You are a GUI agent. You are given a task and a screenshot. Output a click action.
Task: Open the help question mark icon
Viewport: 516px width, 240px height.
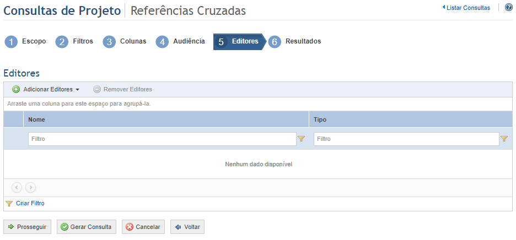click(508, 7)
